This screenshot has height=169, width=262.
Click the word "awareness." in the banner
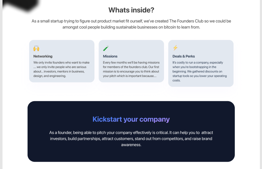[x=131, y=145]
